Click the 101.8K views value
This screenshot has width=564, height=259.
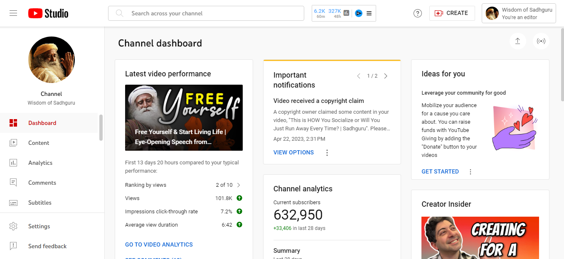[224, 198]
